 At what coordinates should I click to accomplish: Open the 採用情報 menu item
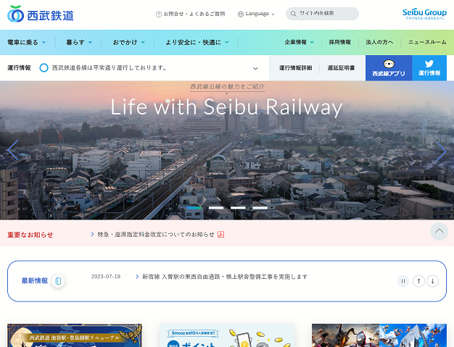[339, 42]
